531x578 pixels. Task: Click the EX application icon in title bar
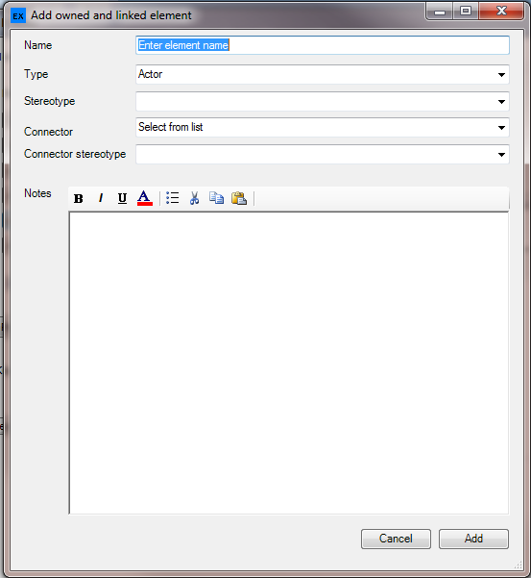[x=18, y=15]
